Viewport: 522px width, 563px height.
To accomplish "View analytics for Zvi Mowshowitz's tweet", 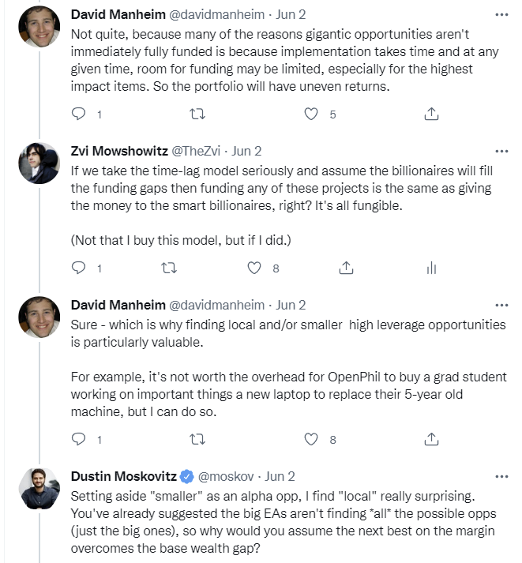I will click(x=431, y=268).
